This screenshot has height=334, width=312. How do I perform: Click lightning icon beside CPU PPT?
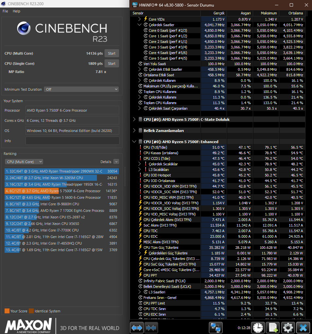click(x=140, y=275)
